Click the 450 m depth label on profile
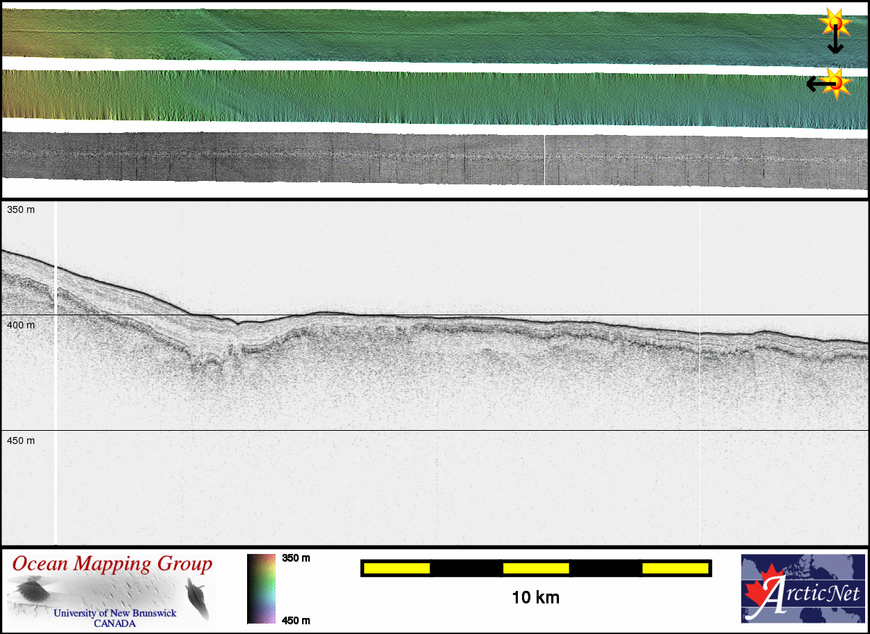The height and width of the screenshot is (634, 870). coord(21,441)
